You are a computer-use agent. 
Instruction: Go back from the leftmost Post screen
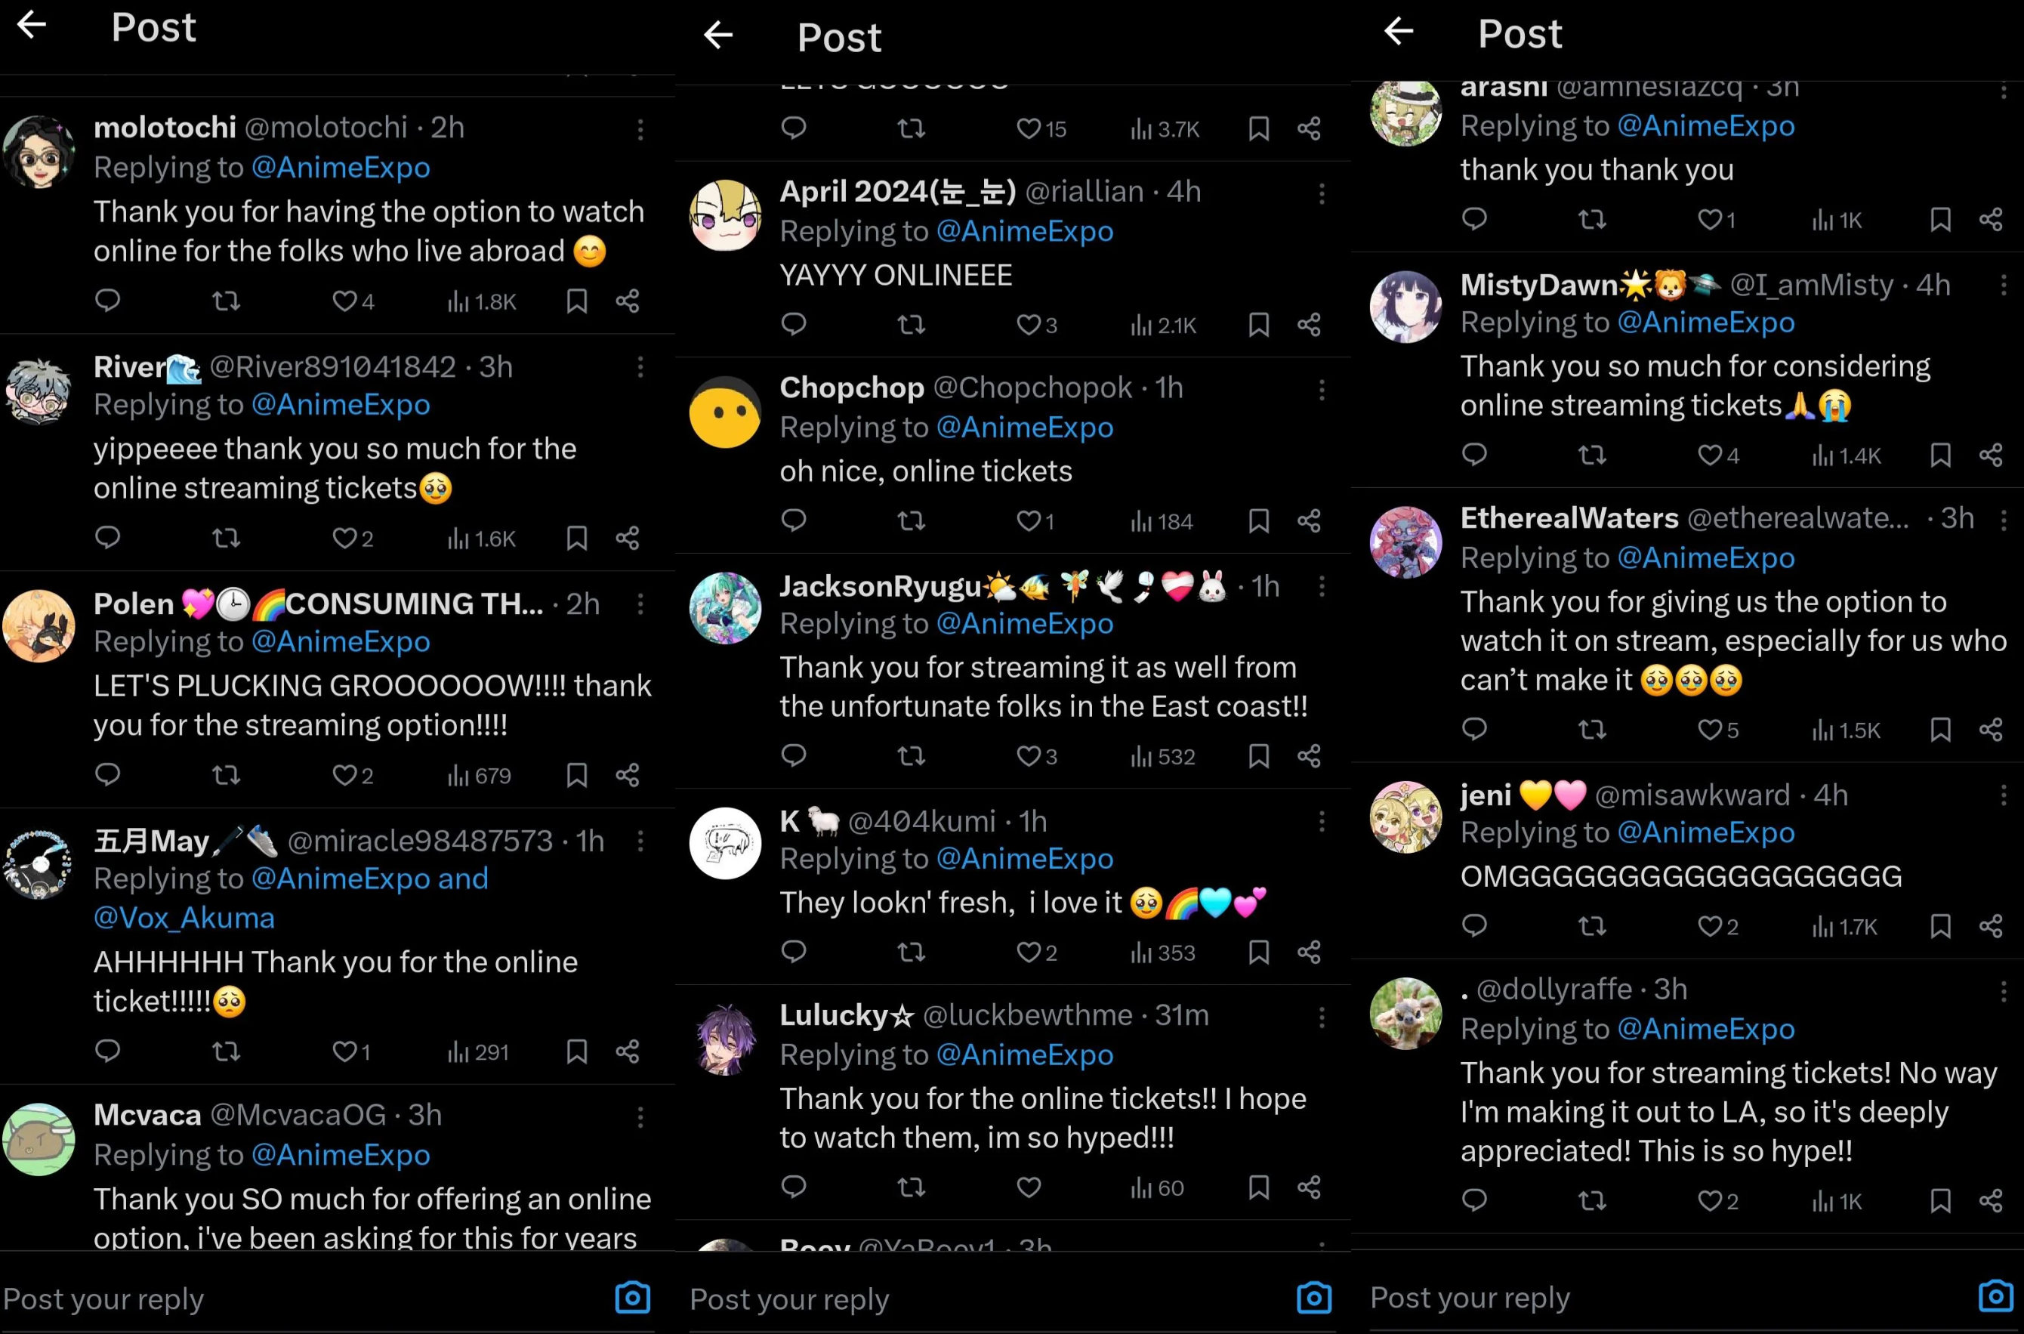(32, 26)
